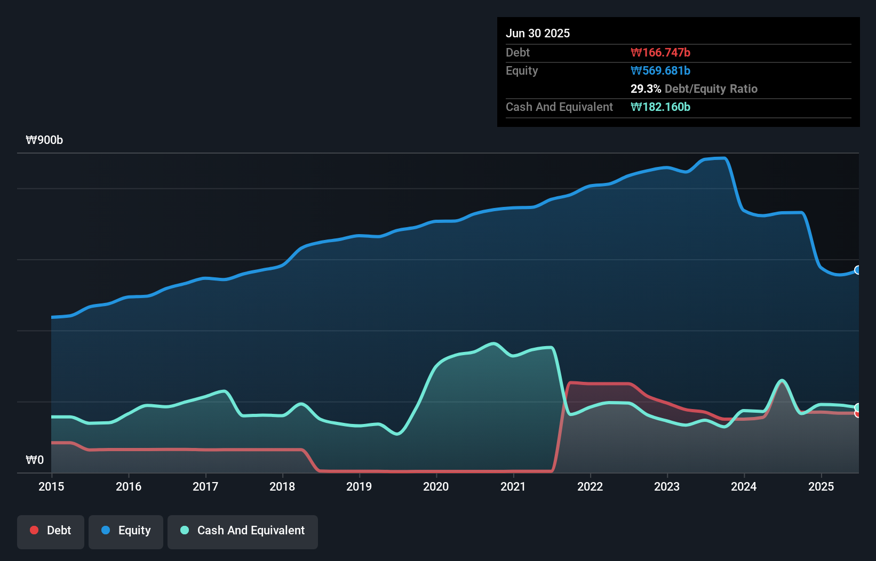Select the 2020 year label

click(x=436, y=486)
